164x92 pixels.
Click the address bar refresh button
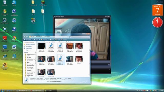tap(68, 37)
